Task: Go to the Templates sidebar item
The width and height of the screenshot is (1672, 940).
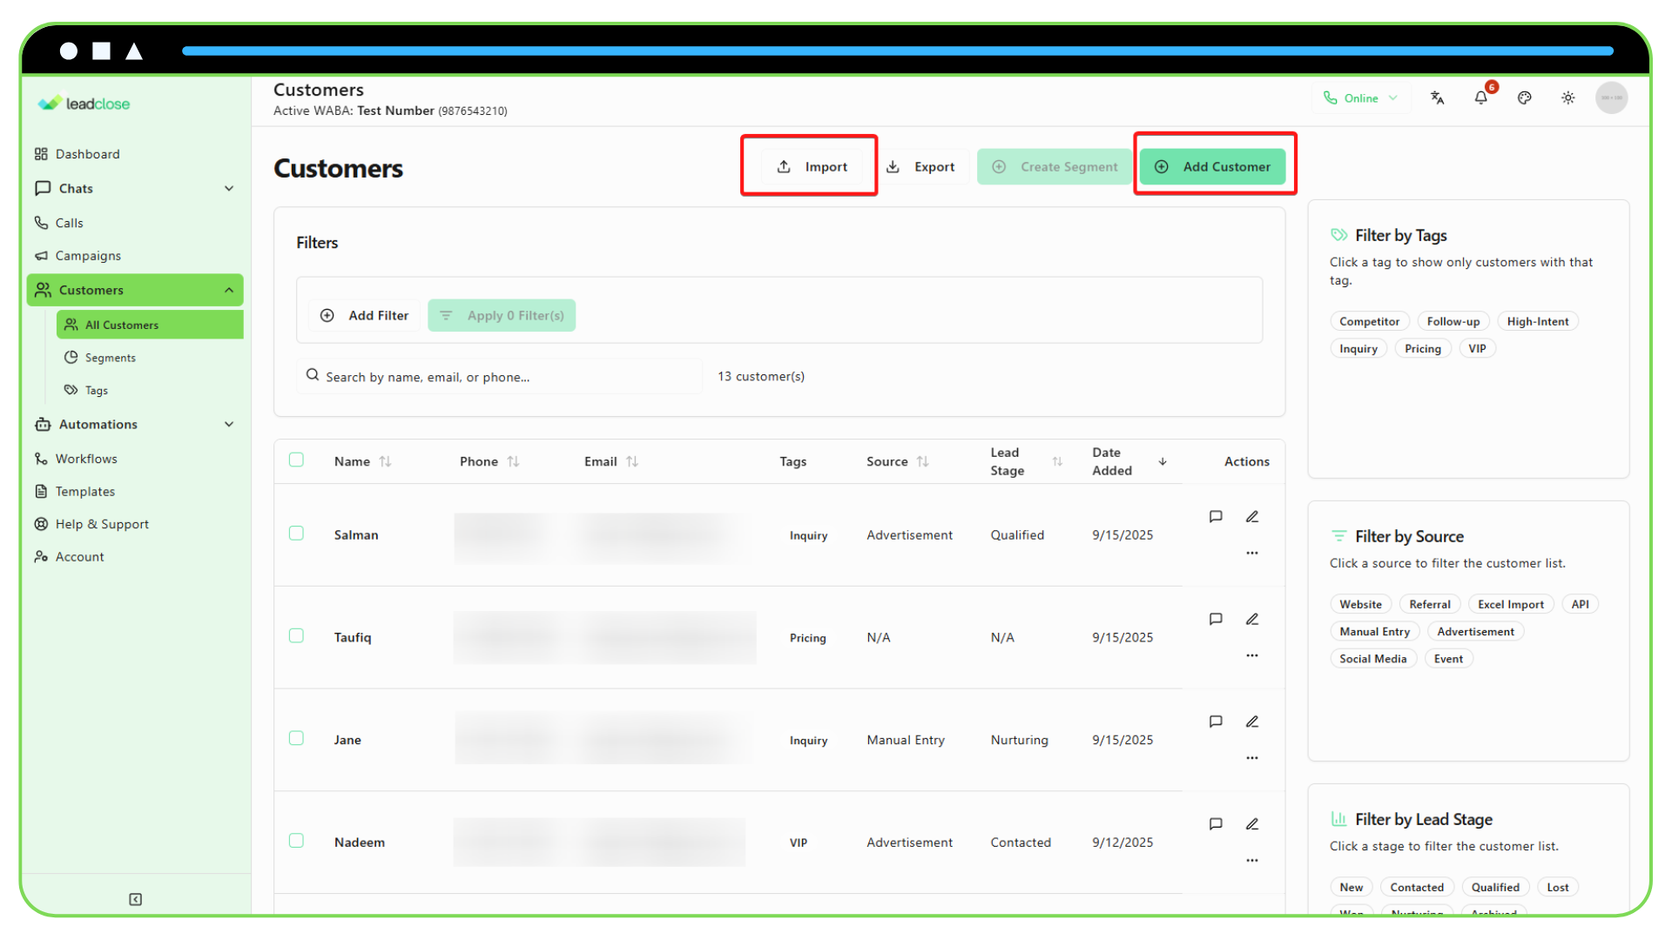Action: pyautogui.click(x=84, y=491)
